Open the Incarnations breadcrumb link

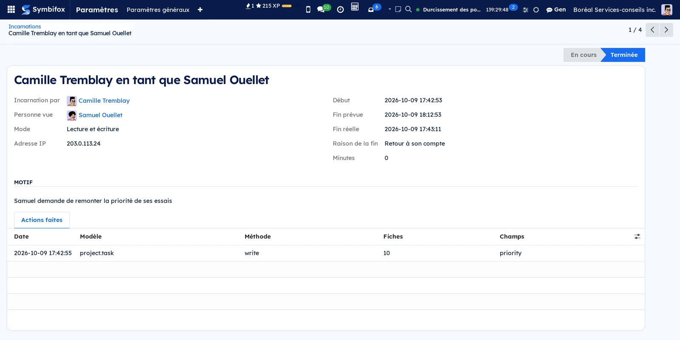coord(25,26)
